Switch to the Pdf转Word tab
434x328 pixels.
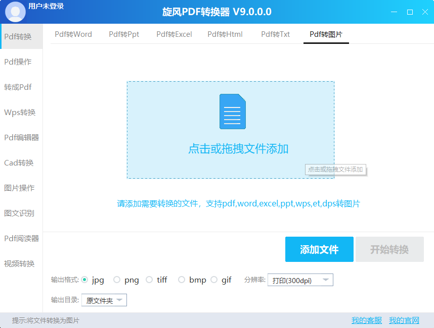click(x=73, y=34)
